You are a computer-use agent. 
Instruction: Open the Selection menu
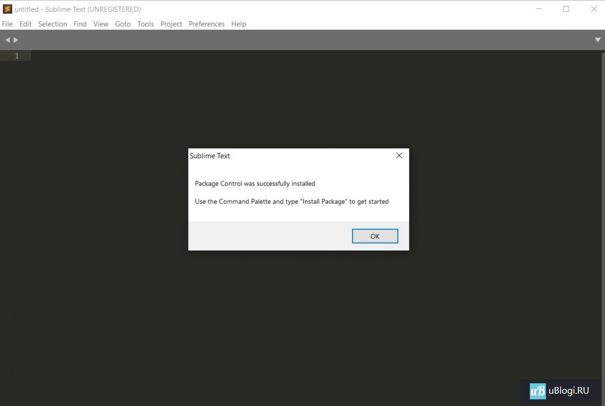pos(52,24)
